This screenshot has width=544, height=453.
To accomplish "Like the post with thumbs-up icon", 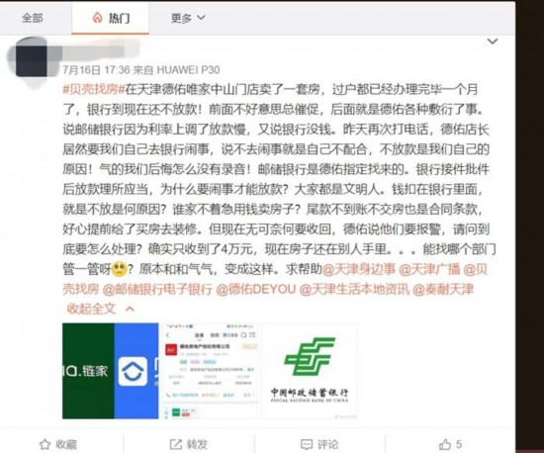I will [445, 444].
